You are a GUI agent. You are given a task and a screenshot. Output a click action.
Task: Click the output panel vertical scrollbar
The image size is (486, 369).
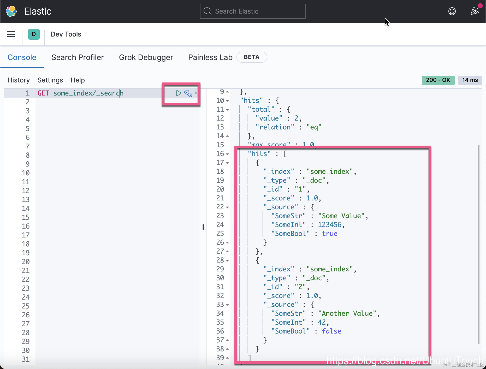pyautogui.click(x=479, y=244)
